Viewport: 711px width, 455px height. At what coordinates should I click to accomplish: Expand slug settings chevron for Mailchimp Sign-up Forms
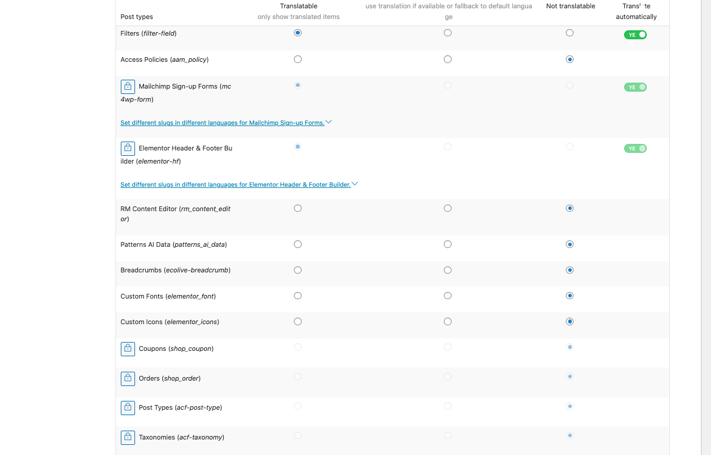point(329,122)
